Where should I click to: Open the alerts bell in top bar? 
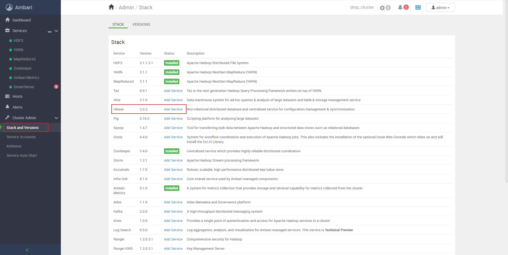[x=400, y=7]
